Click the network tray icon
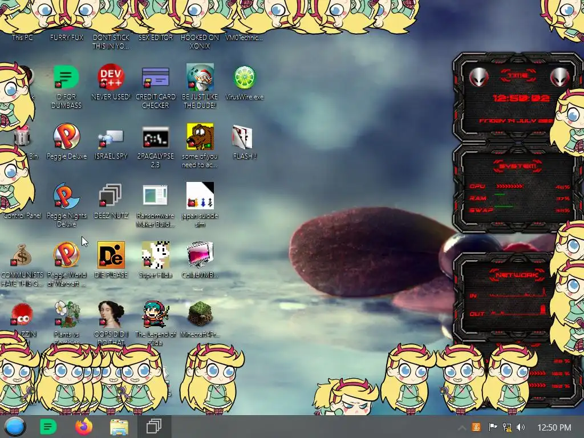The height and width of the screenshot is (438, 584). click(x=507, y=427)
